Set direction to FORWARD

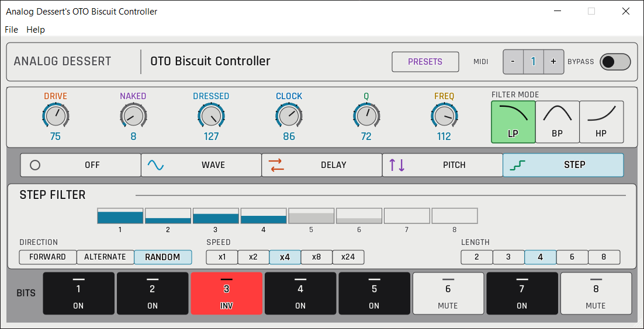coord(48,257)
